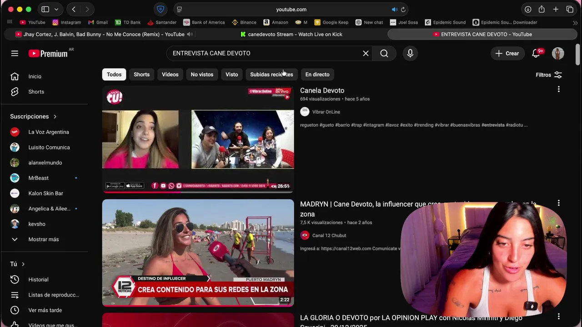Open the Safari tab group dropdown arrow
Viewport: 582px width, 327px height.
point(56,9)
